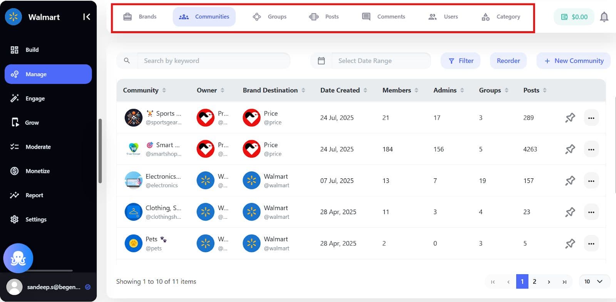Click the Smart community avatar
Viewport: 616px width, 302px height.
point(134,149)
